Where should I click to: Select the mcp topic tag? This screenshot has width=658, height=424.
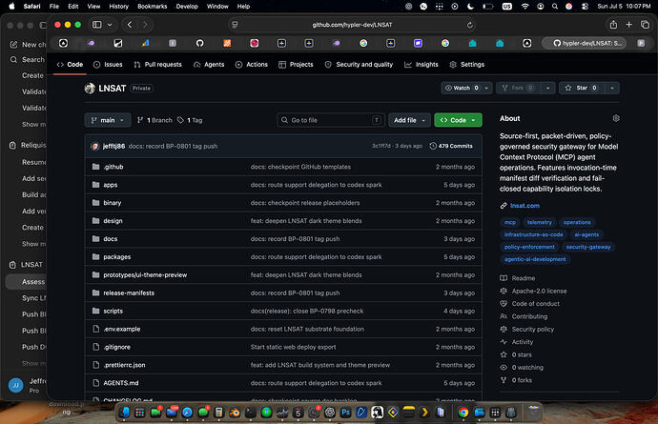(x=510, y=222)
